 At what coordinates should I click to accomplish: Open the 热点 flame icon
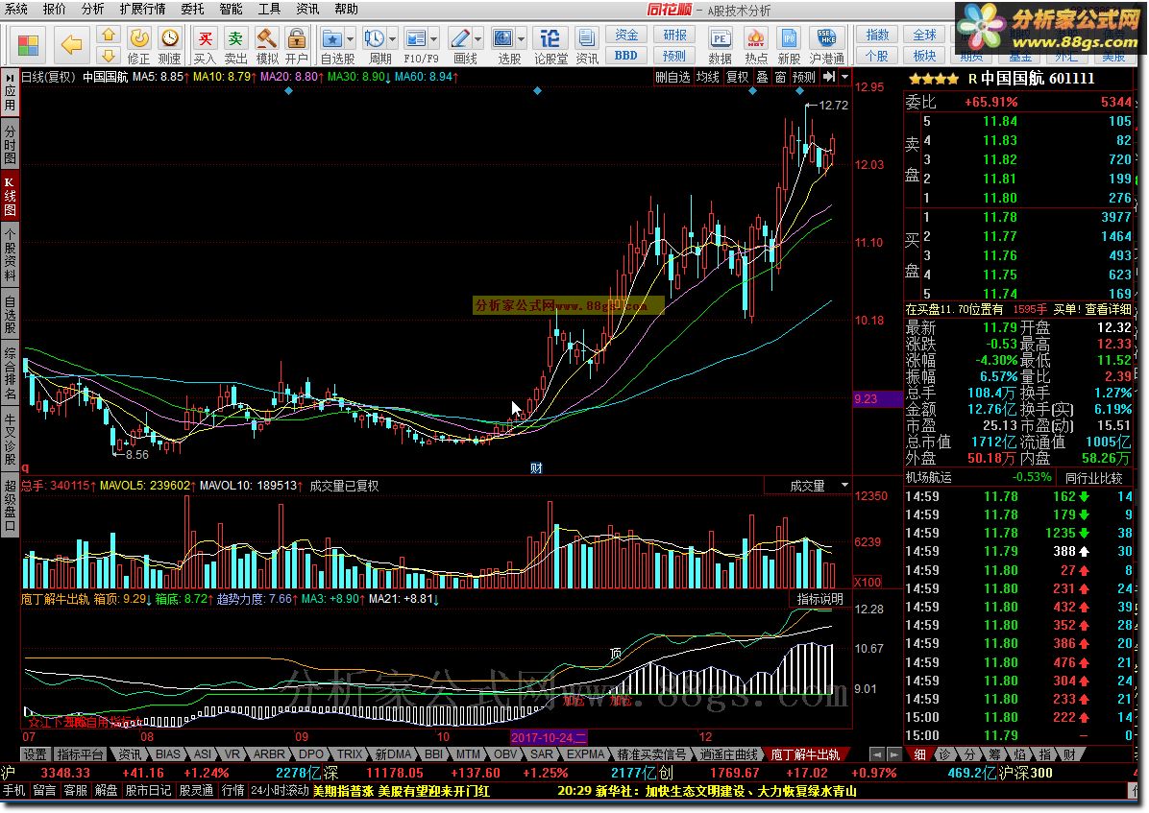[x=755, y=37]
